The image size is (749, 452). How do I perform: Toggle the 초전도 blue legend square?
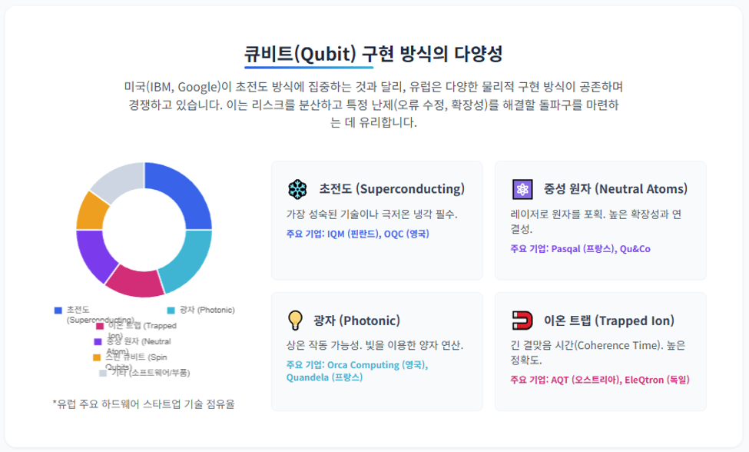(x=58, y=311)
